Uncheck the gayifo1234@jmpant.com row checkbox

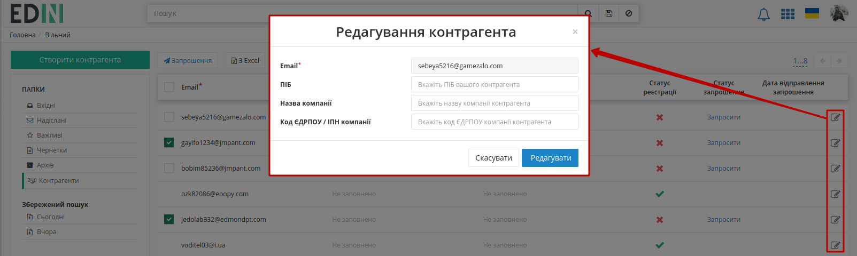point(169,142)
